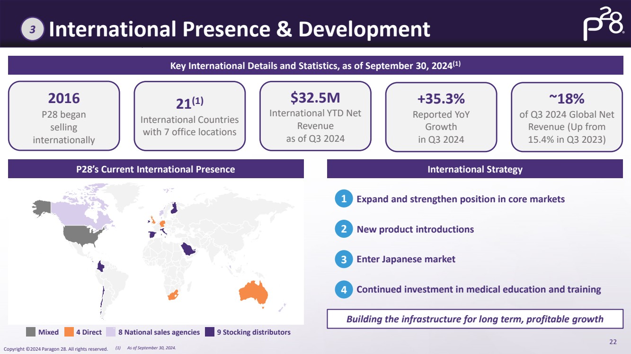Click the orange 4 Direct legend swatch

pyautogui.click(x=69, y=332)
